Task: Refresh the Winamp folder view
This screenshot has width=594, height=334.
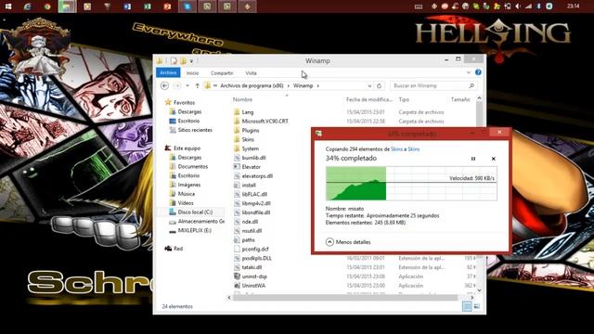Action: click(x=380, y=86)
